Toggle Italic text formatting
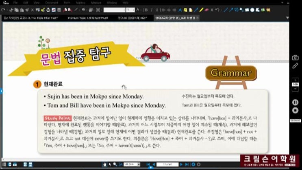The width and height of the screenshot is (302, 170). tap(152, 10)
